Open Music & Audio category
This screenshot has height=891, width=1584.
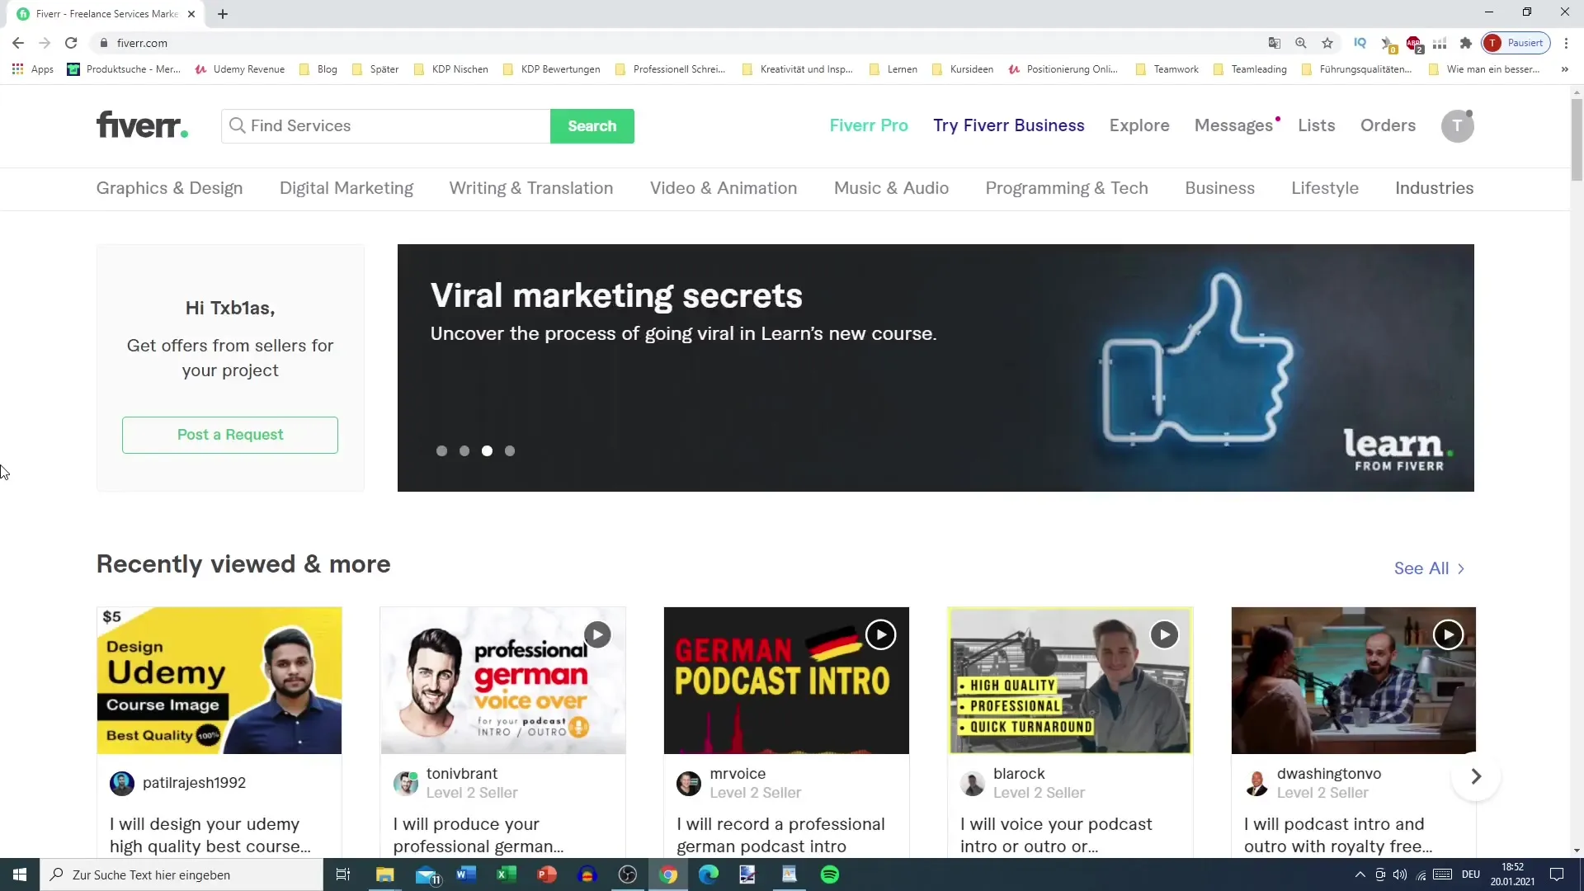[891, 188]
